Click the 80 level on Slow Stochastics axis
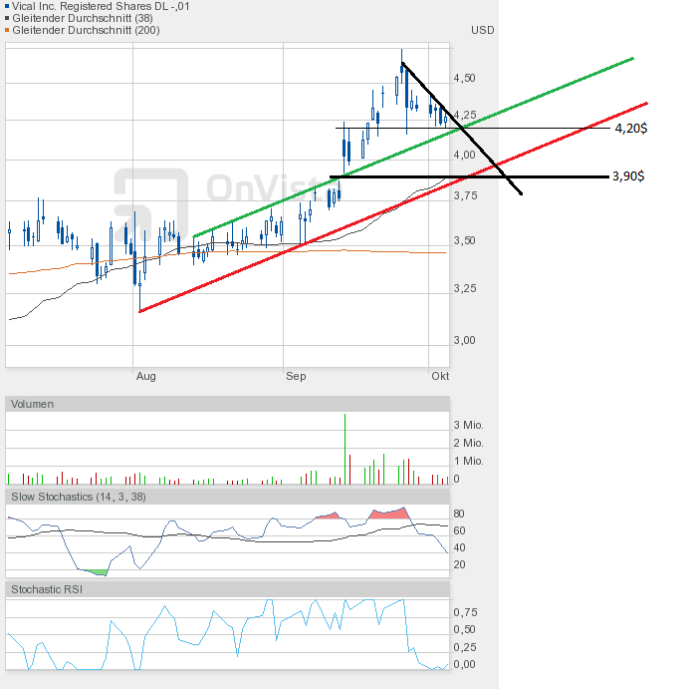Image resolution: width=691 pixels, height=689 pixels. [x=459, y=514]
